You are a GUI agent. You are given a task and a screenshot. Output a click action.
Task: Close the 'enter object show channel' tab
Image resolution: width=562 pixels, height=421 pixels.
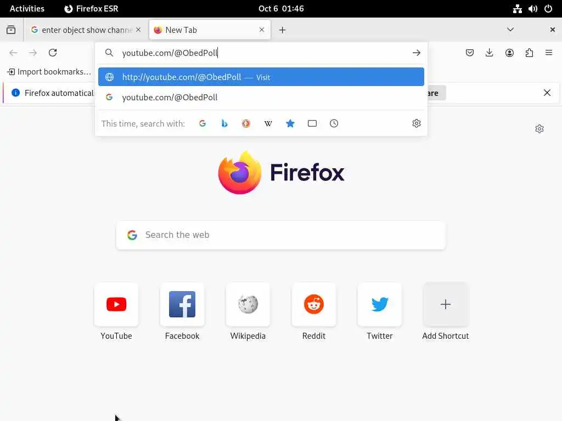point(138,30)
